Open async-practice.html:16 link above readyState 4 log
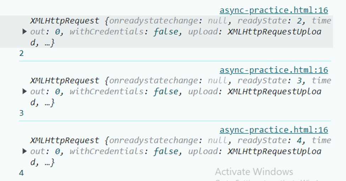This screenshot has height=181, width=346. (x=274, y=130)
